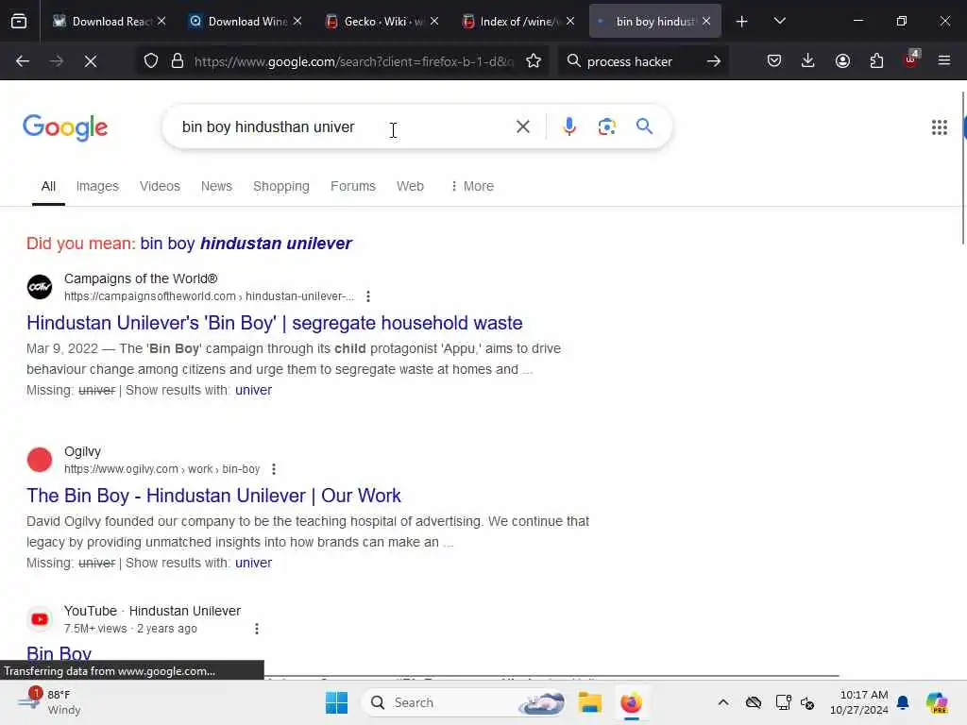Open Firefox application hamburger menu
Viewport: 967px width, 725px height.
(x=944, y=61)
